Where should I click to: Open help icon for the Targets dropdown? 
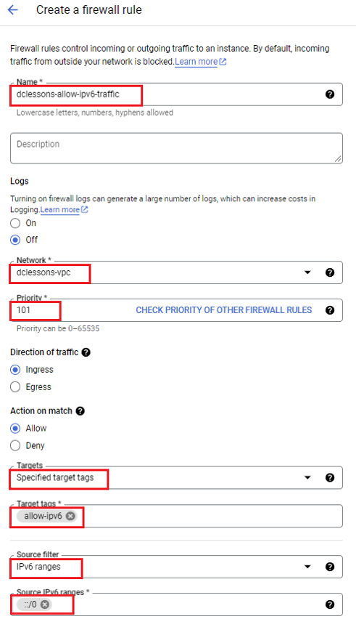pyautogui.click(x=330, y=477)
